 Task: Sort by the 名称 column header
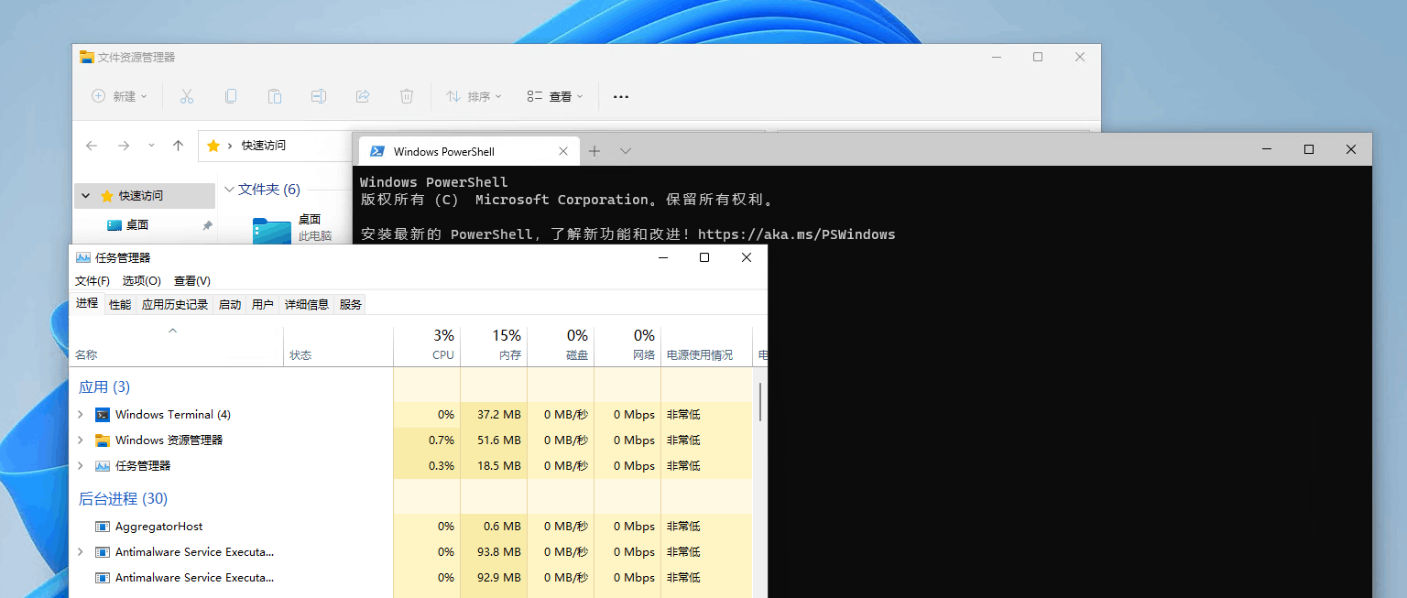176,346
